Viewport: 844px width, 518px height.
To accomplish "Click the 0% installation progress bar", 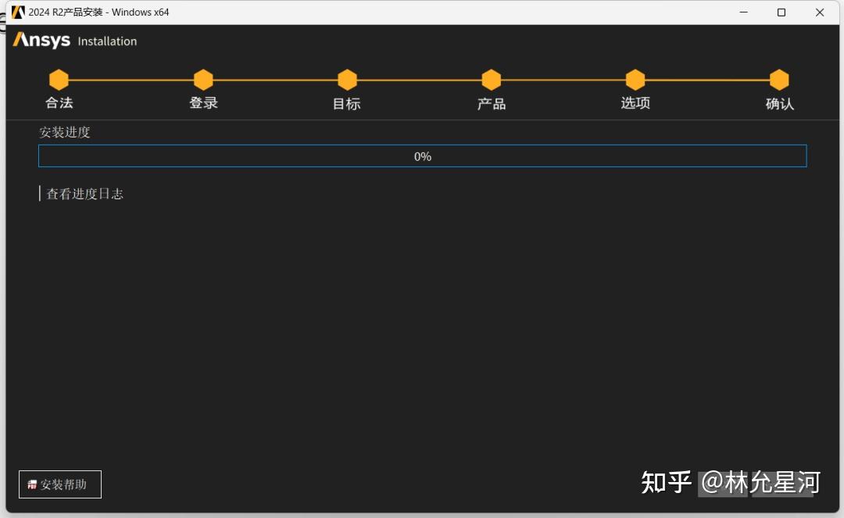I will pyautogui.click(x=422, y=155).
